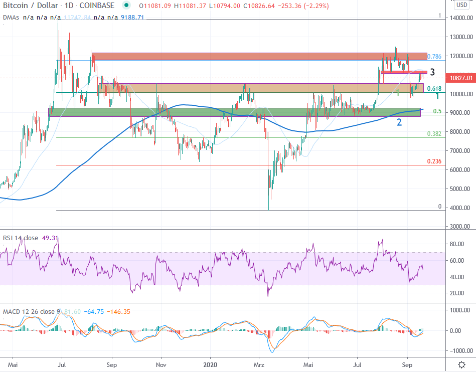Select the RSI 14 close indicator legend
The width and height of the screenshot is (476, 372).
pyautogui.click(x=20, y=238)
